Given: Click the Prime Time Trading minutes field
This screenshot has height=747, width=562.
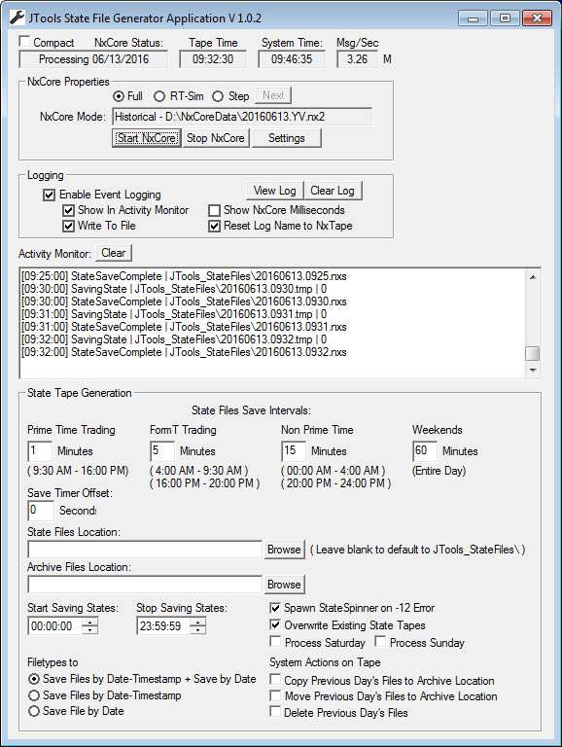Looking at the screenshot, I should (40, 450).
